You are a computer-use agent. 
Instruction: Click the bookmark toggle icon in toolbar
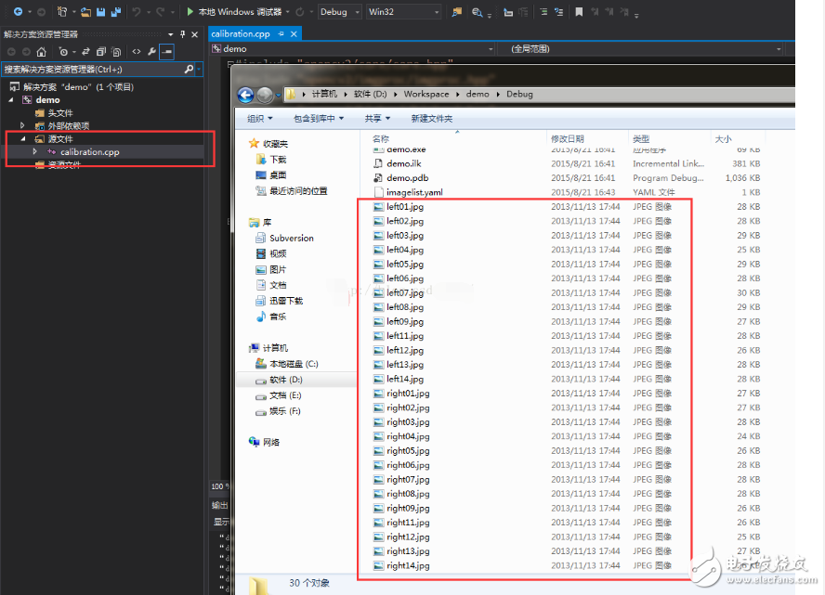pos(579,12)
